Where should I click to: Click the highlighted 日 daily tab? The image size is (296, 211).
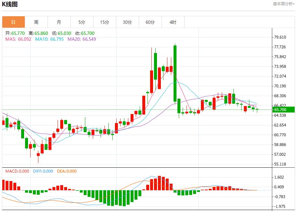point(13,22)
